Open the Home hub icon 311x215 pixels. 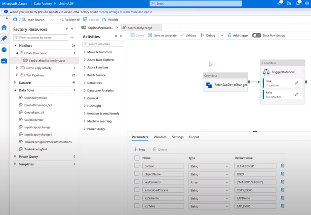(4, 27)
